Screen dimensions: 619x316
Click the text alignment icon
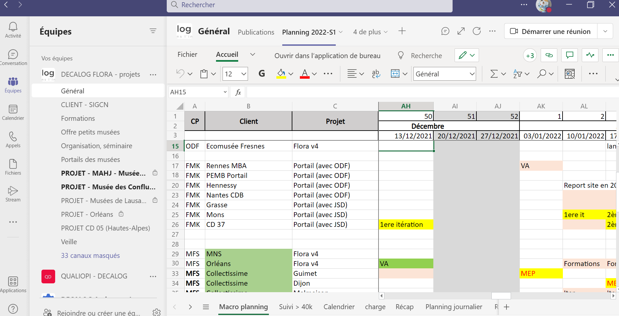click(x=352, y=74)
